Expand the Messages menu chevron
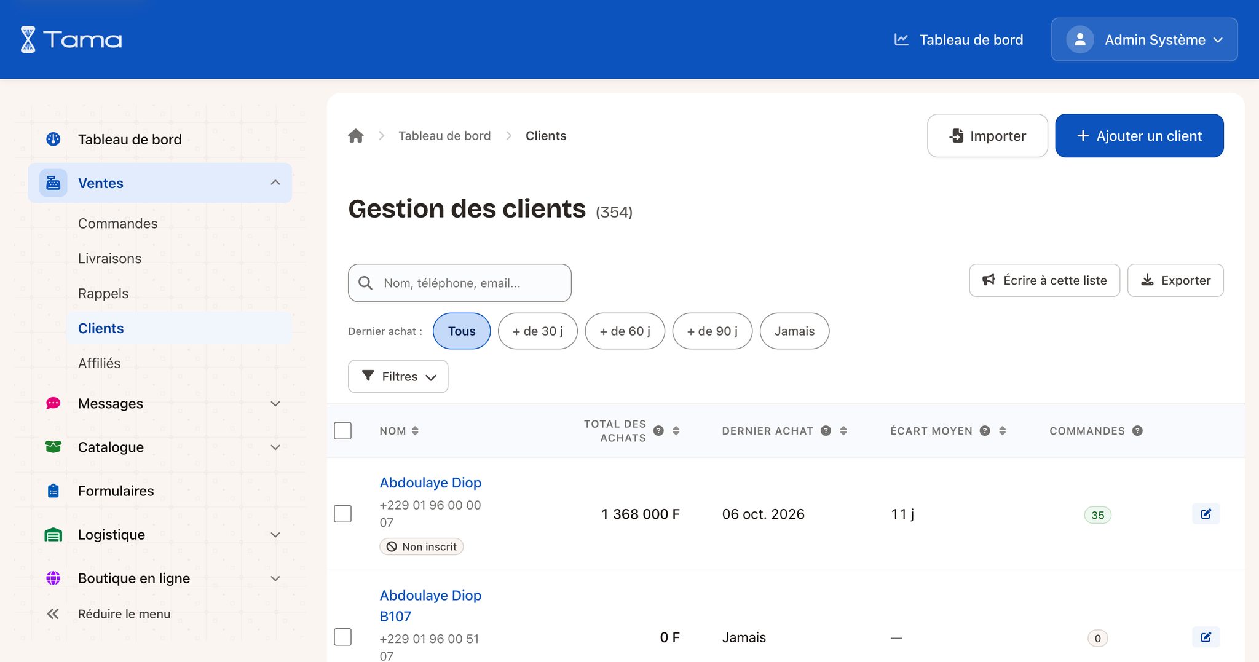 [275, 403]
